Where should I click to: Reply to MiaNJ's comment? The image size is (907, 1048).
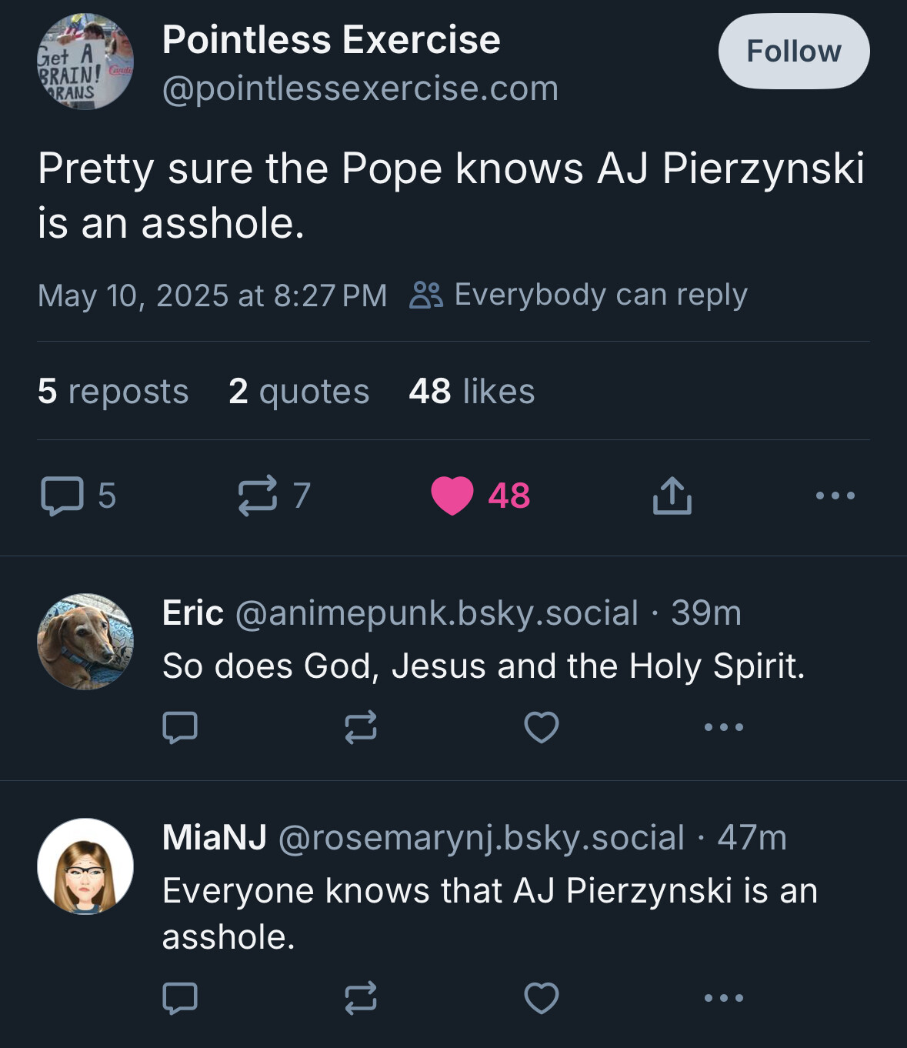[x=180, y=998]
